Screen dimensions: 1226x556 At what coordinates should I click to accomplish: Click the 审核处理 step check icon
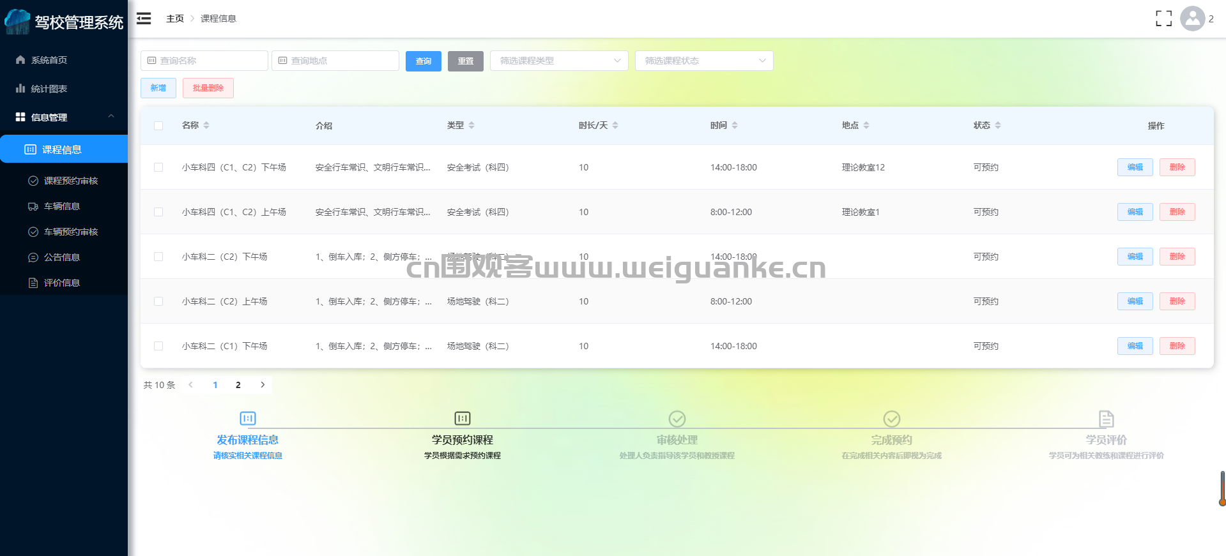point(677,419)
